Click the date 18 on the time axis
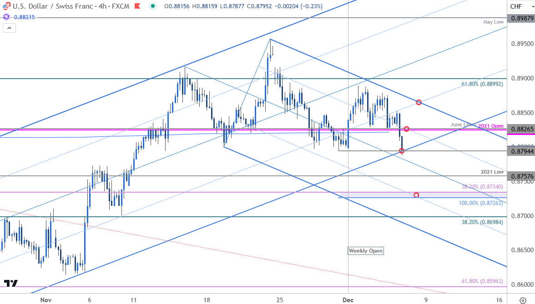The width and height of the screenshot is (535, 304). tap(207, 300)
